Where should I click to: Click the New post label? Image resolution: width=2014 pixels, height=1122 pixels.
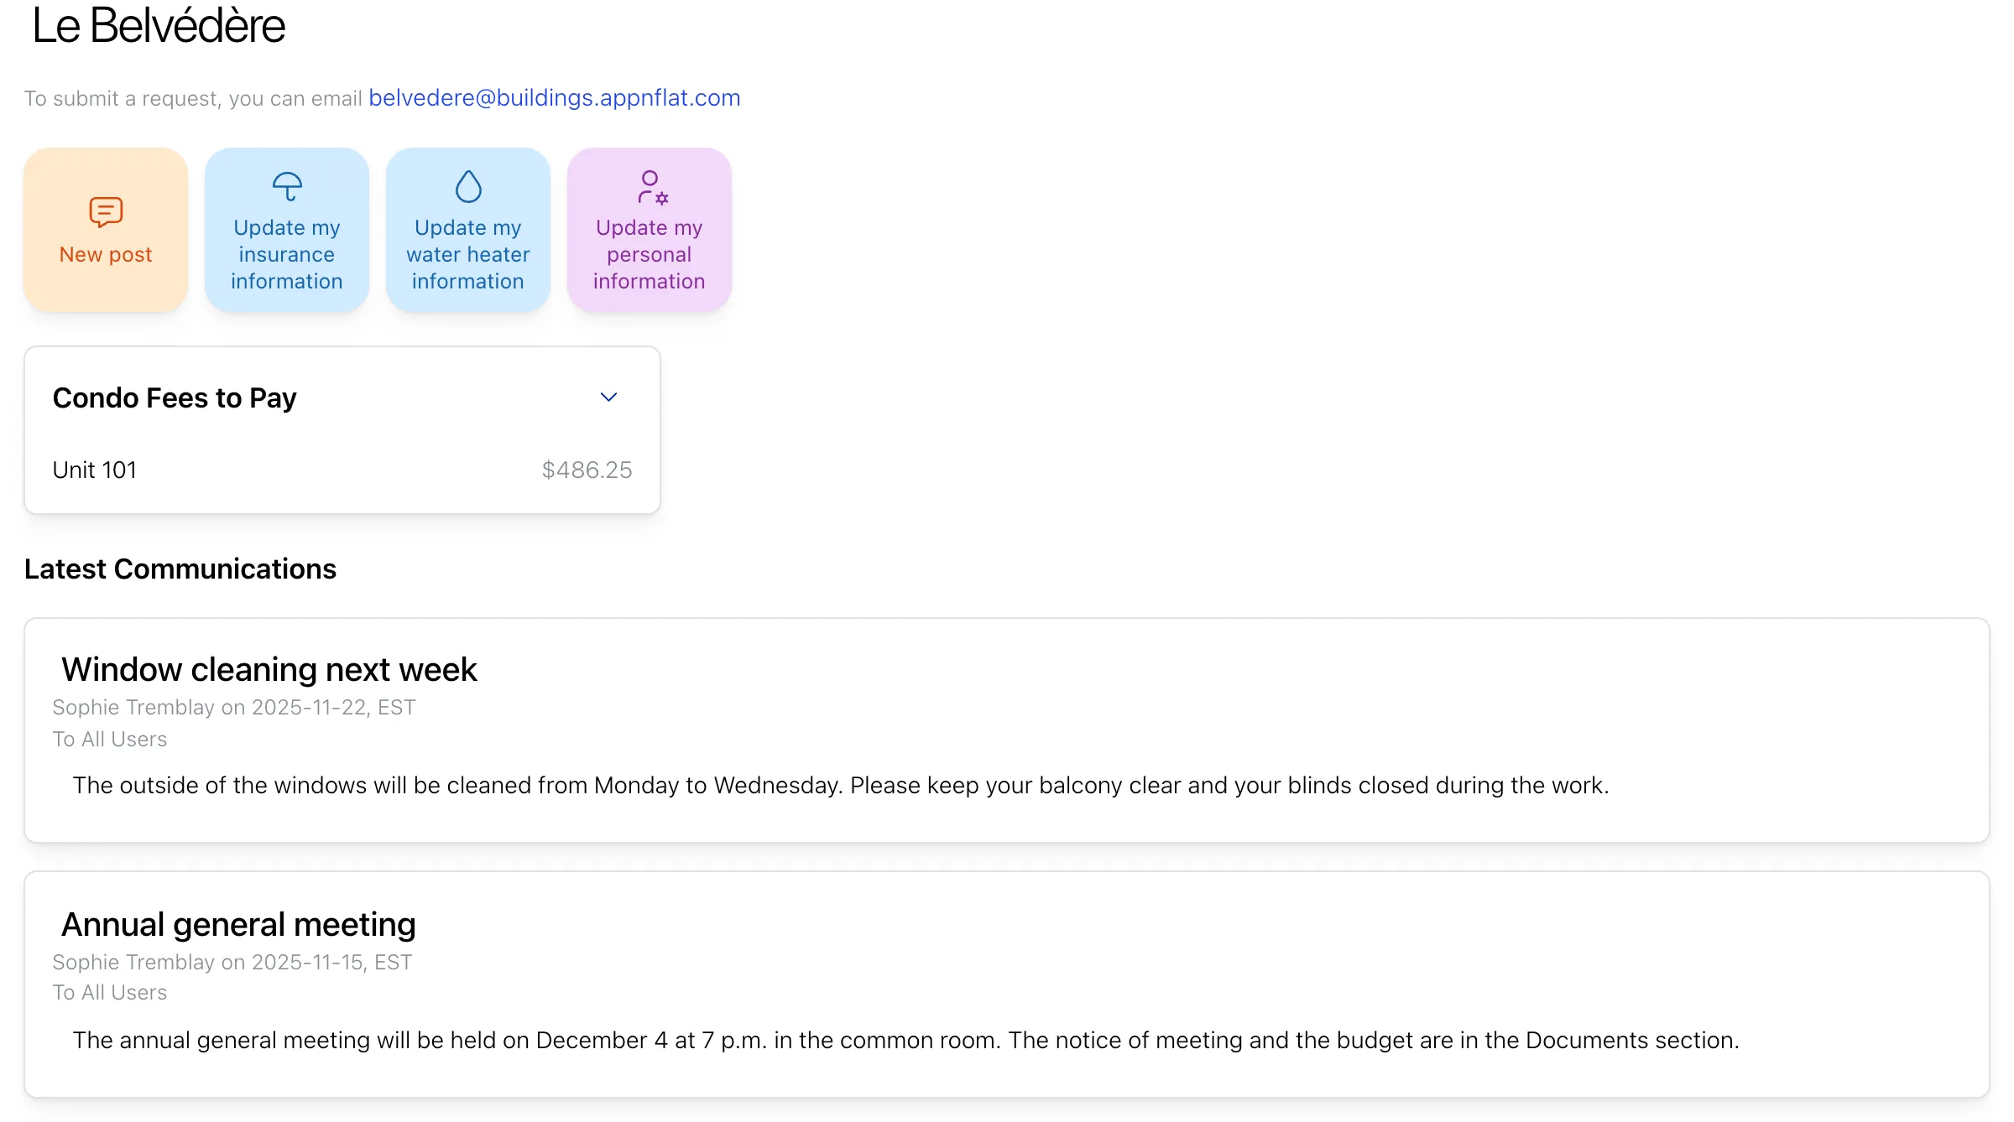coord(106,254)
